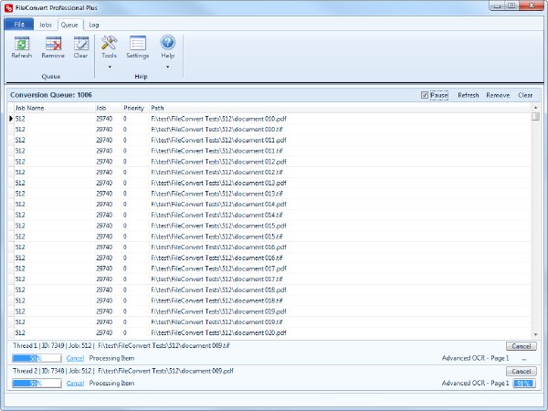The image size is (548, 411).
Task: Click the Cancel link for Thread 2 item
Action: [x=75, y=384]
